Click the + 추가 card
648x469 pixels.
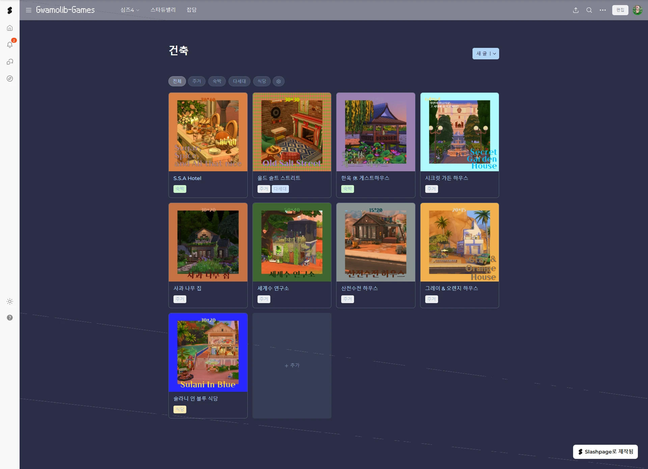click(292, 365)
